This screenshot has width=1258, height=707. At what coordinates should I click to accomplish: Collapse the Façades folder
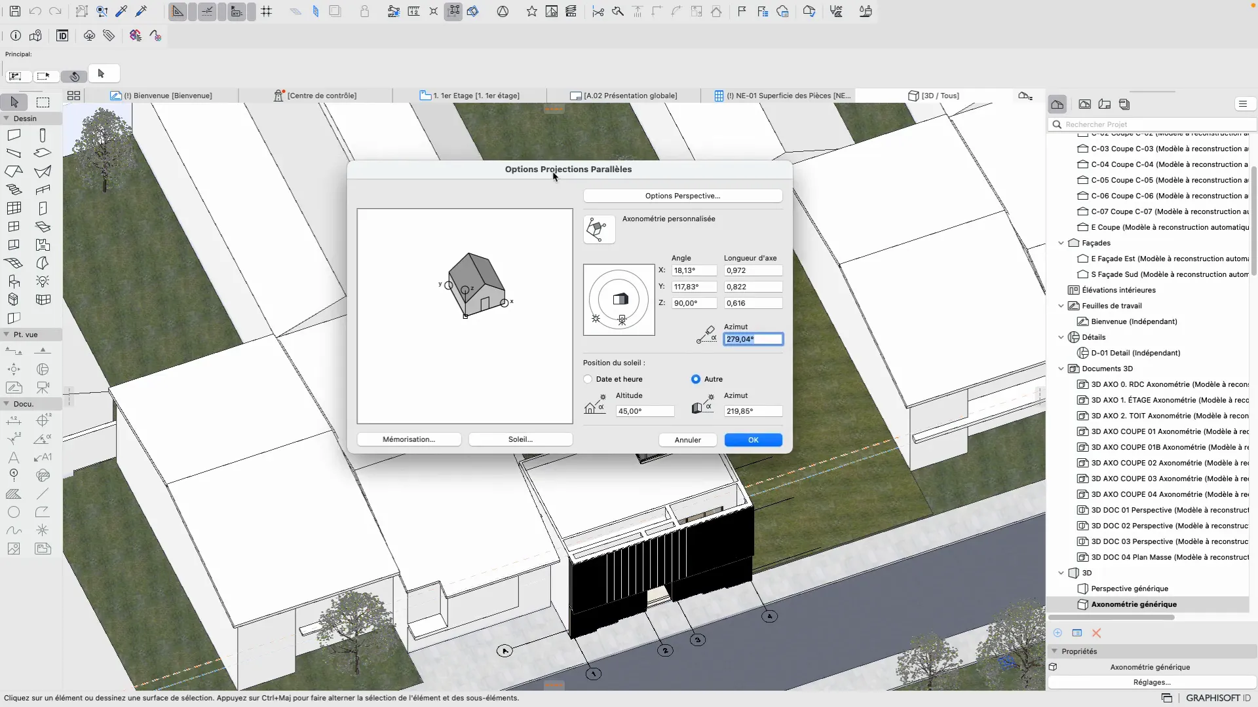pyautogui.click(x=1061, y=243)
